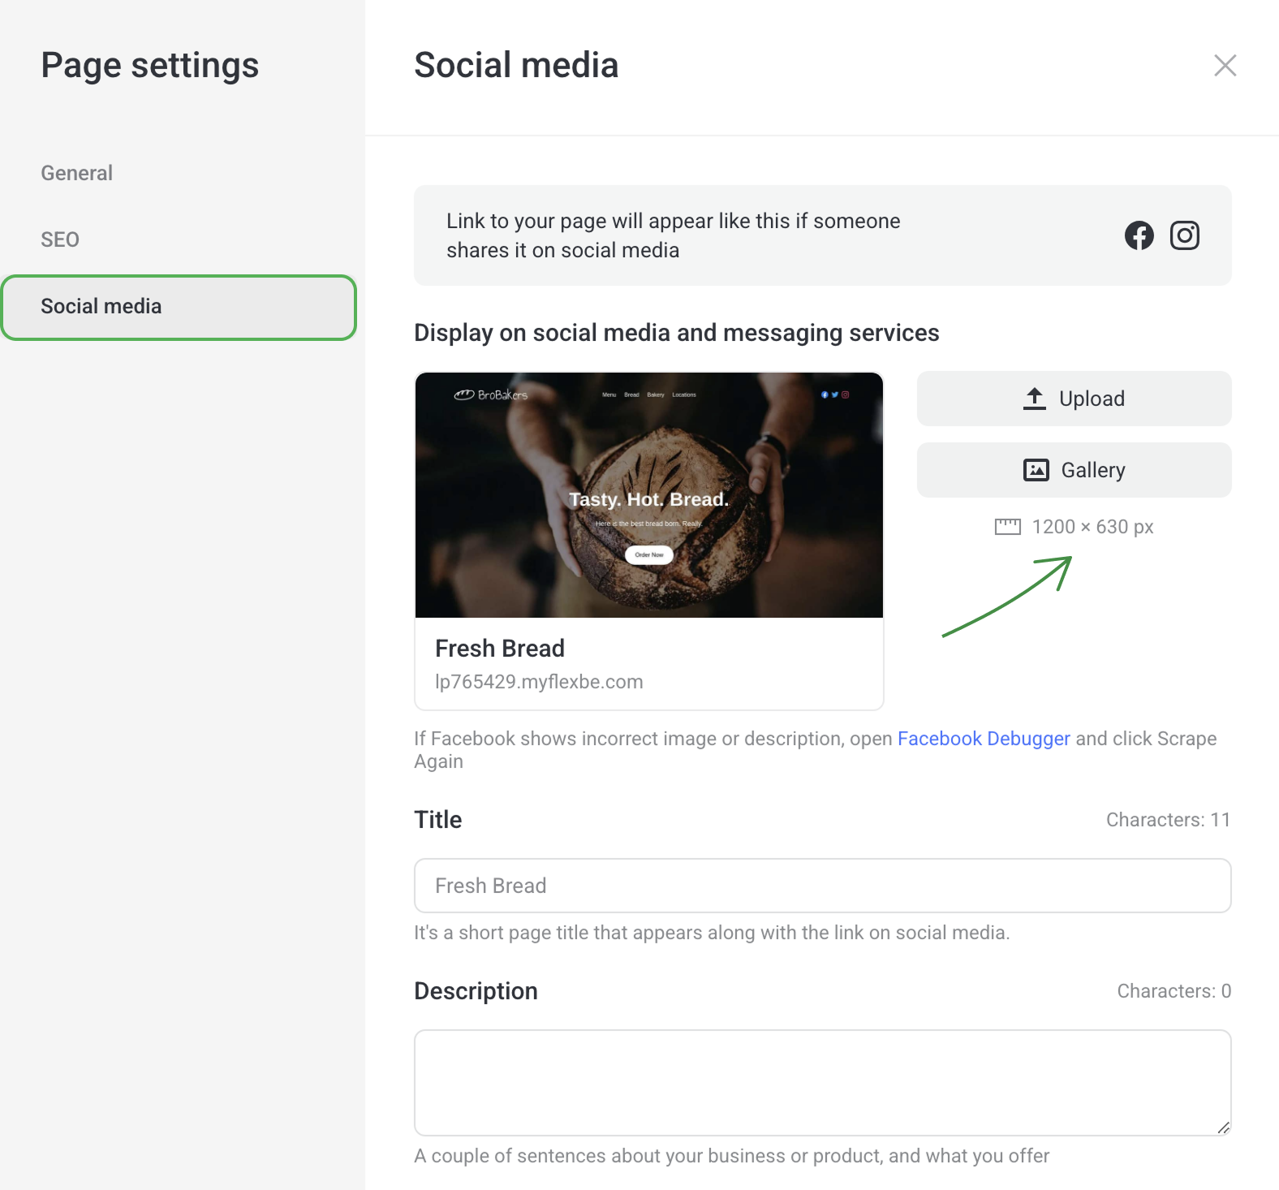Click the lp765429.myflexbe.com preview URL
The width and height of the screenshot is (1279, 1190).
pos(539,682)
